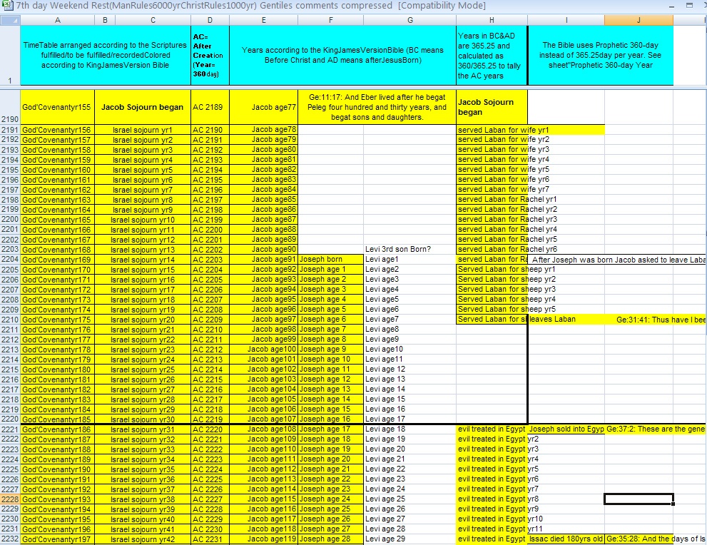The width and height of the screenshot is (707, 545).
Task: Select the 'Levi age1' cell
Action: [x=410, y=259]
